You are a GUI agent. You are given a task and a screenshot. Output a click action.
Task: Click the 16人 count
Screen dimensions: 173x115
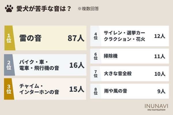click(x=77, y=65)
